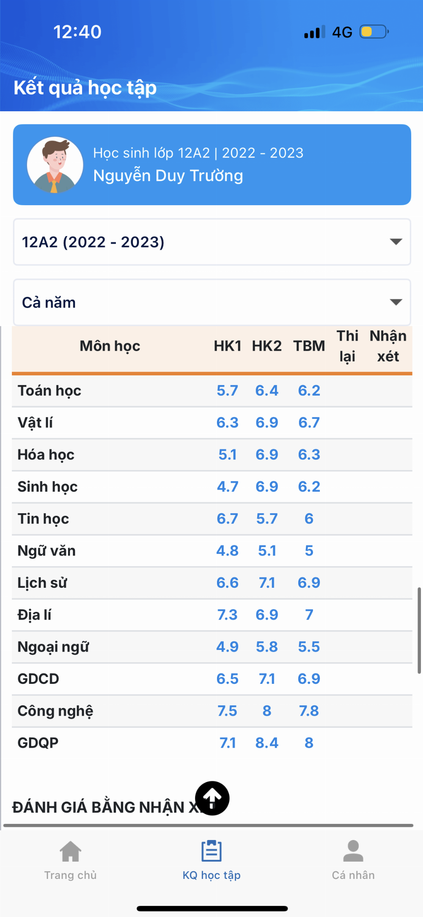
Task: Tap the cellular signal bars icon
Action: point(315,32)
